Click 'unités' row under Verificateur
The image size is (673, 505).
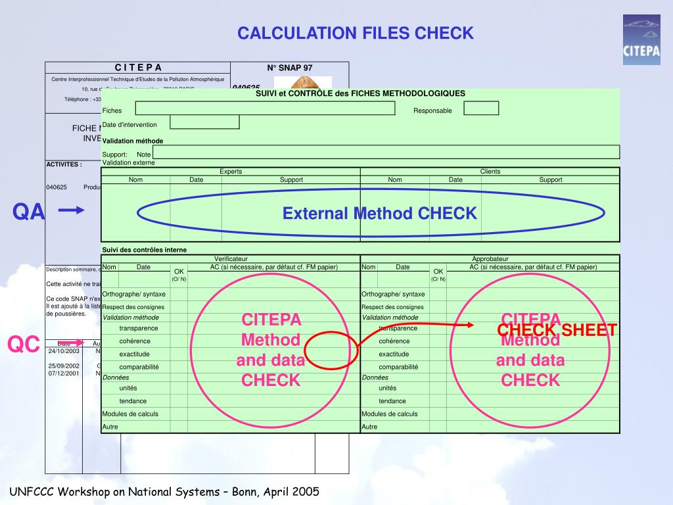[x=128, y=388]
